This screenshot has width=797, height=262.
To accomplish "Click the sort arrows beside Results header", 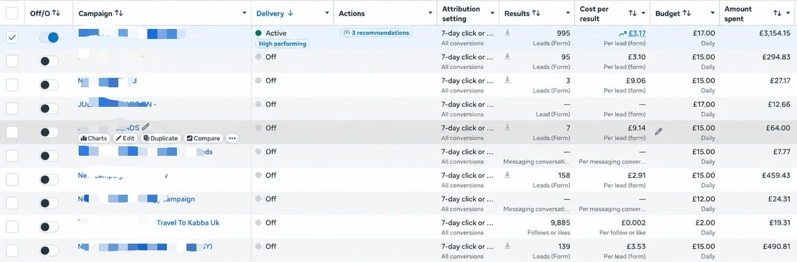I will (536, 13).
